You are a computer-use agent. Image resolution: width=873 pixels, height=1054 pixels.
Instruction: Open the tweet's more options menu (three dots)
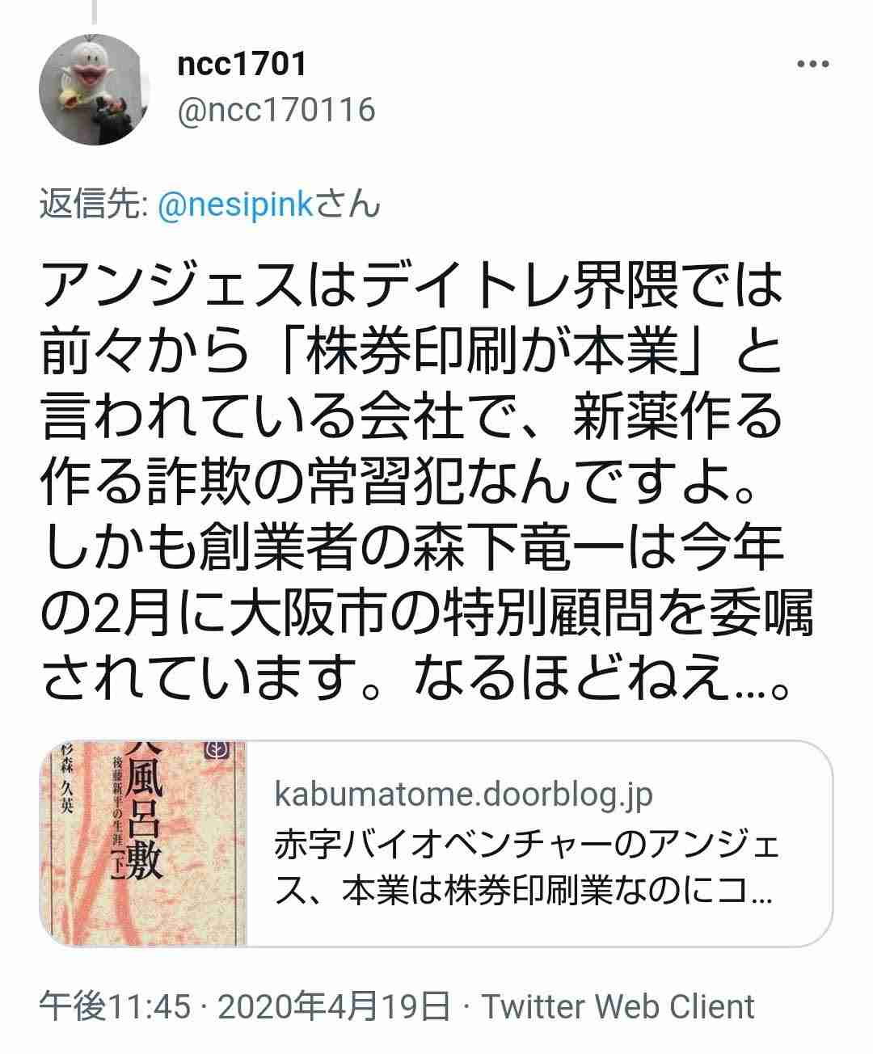click(812, 65)
